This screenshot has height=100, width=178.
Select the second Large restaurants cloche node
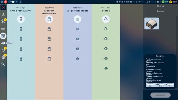pos(78,29)
